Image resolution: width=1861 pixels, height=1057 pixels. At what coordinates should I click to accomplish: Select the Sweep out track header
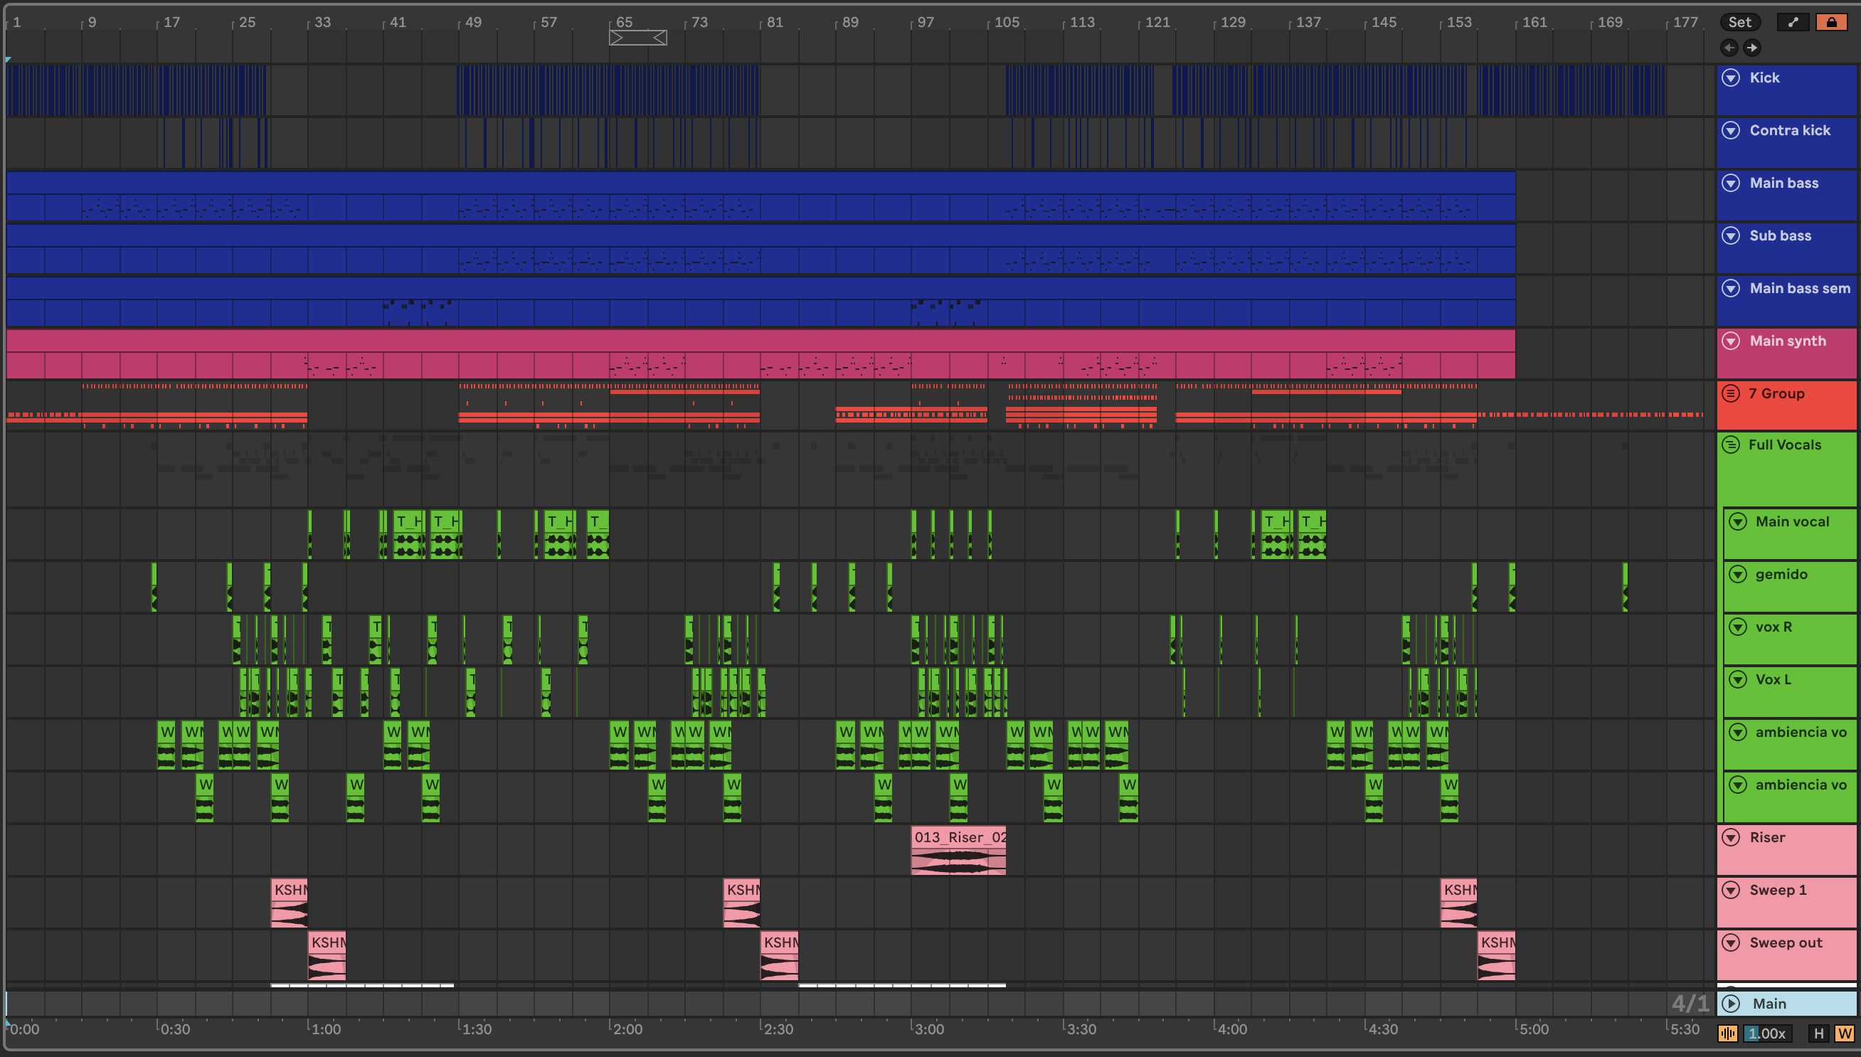[x=1786, y=943]
